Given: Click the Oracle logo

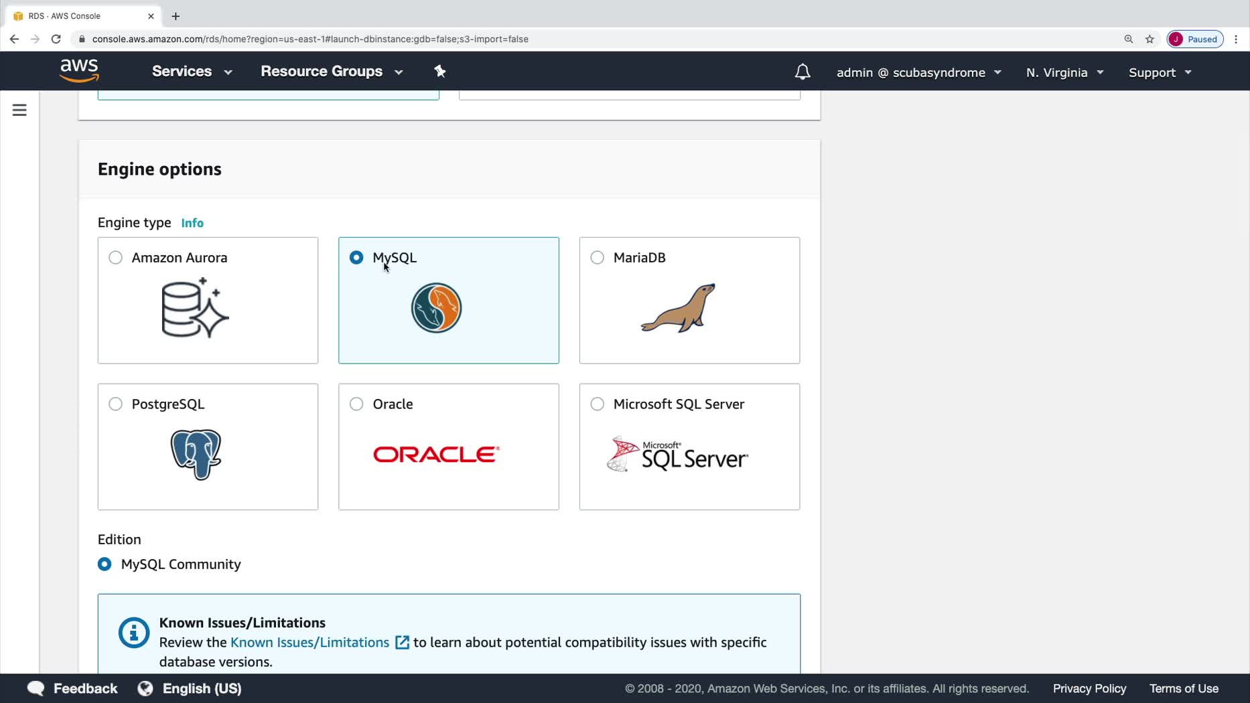Looking at the screenshot, I should click(x=436, y=455).
